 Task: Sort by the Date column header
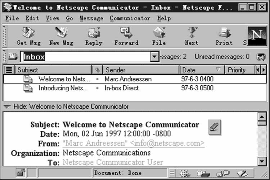[x=202, y=70]
